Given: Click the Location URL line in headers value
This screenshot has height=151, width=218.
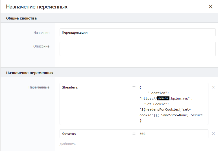Looking at the screenshot, I should pos(166,98).
